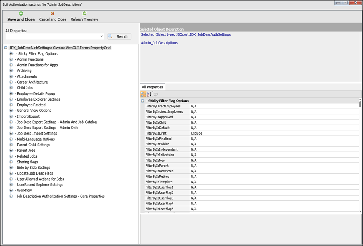Select User Allowed Actions for Jobs item
The width and height of the screenshot is (363, 246).
[39, 179]
